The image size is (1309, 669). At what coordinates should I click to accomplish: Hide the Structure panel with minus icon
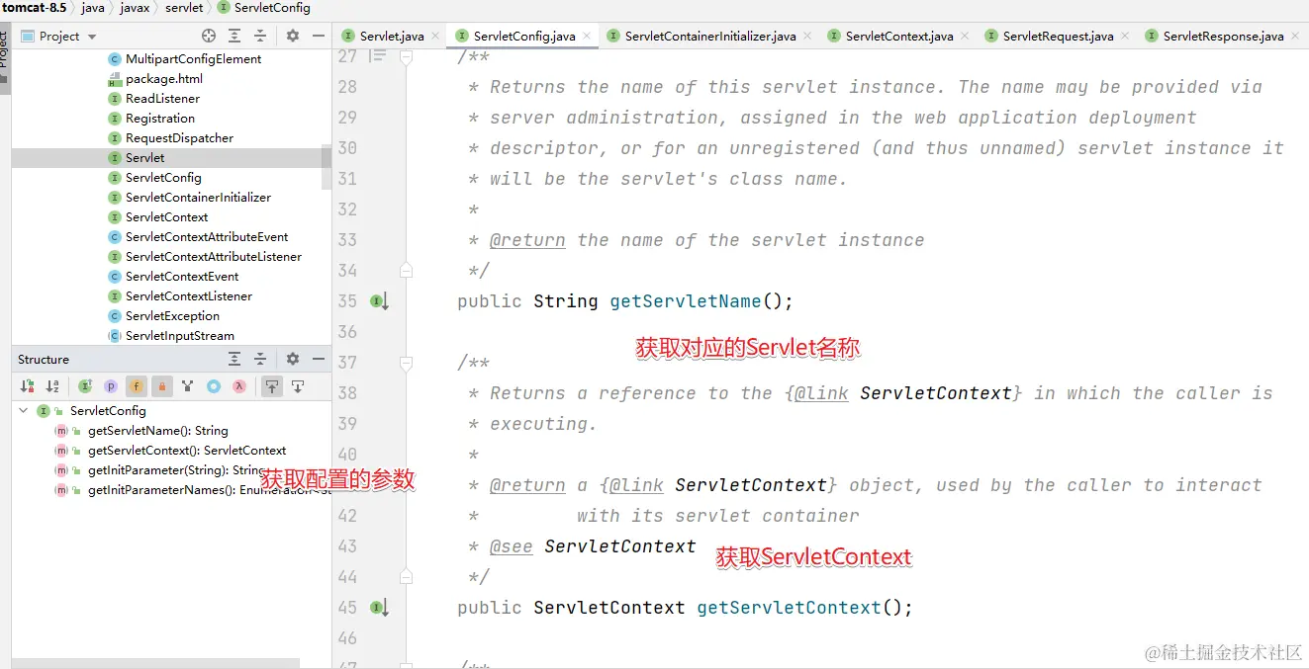click(319, 359)
